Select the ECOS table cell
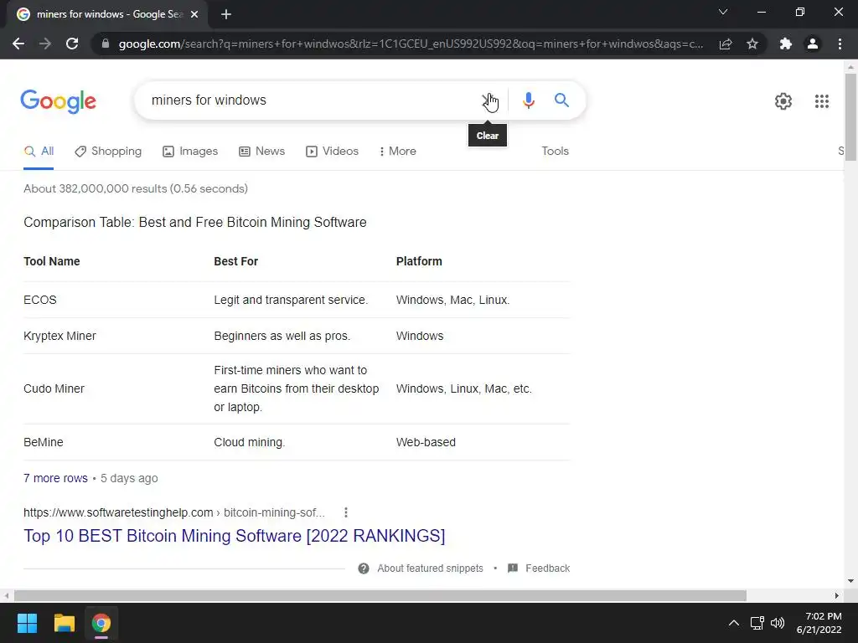The image size is (858, 643). point(40,301)
